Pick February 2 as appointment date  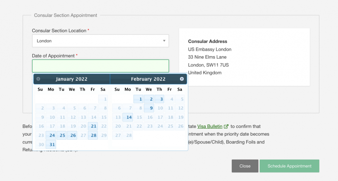(149, 99)
